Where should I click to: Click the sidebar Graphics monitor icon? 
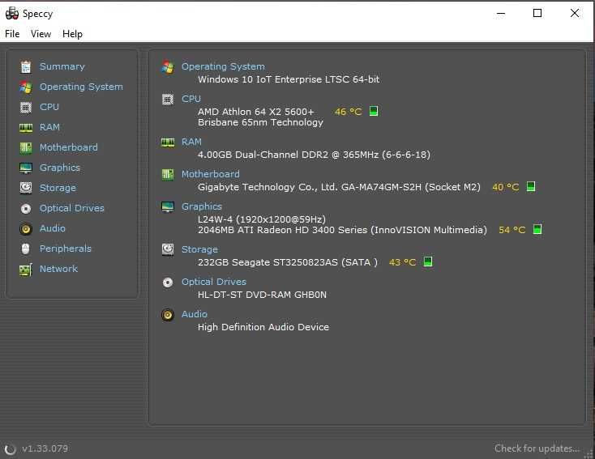(x=26, y=168)
